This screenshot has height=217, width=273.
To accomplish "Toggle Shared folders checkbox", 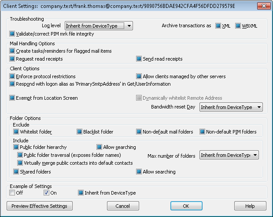I will tap(16, 172).
